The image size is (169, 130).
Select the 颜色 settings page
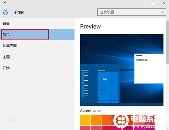click(37, 34)
